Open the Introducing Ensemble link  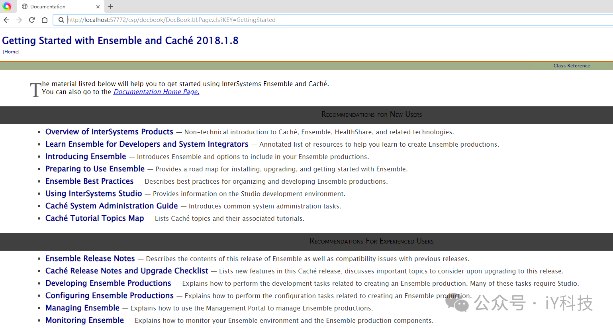tap(86, 156)
